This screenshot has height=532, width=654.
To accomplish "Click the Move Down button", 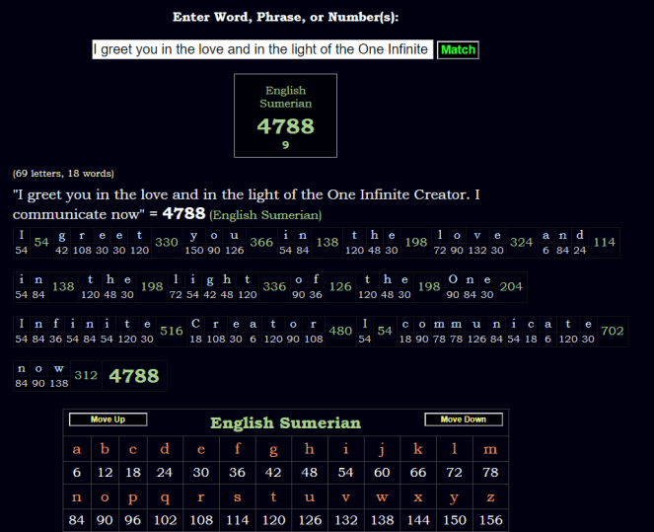I will [464, 419].
